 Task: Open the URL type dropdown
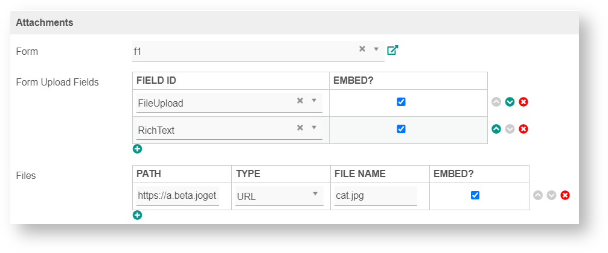pyautogui.click(x=315, y=194)
